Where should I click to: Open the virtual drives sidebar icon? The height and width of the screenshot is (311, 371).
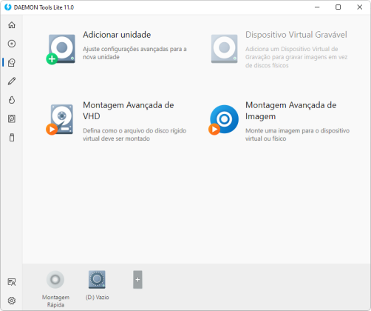(12, 62)
